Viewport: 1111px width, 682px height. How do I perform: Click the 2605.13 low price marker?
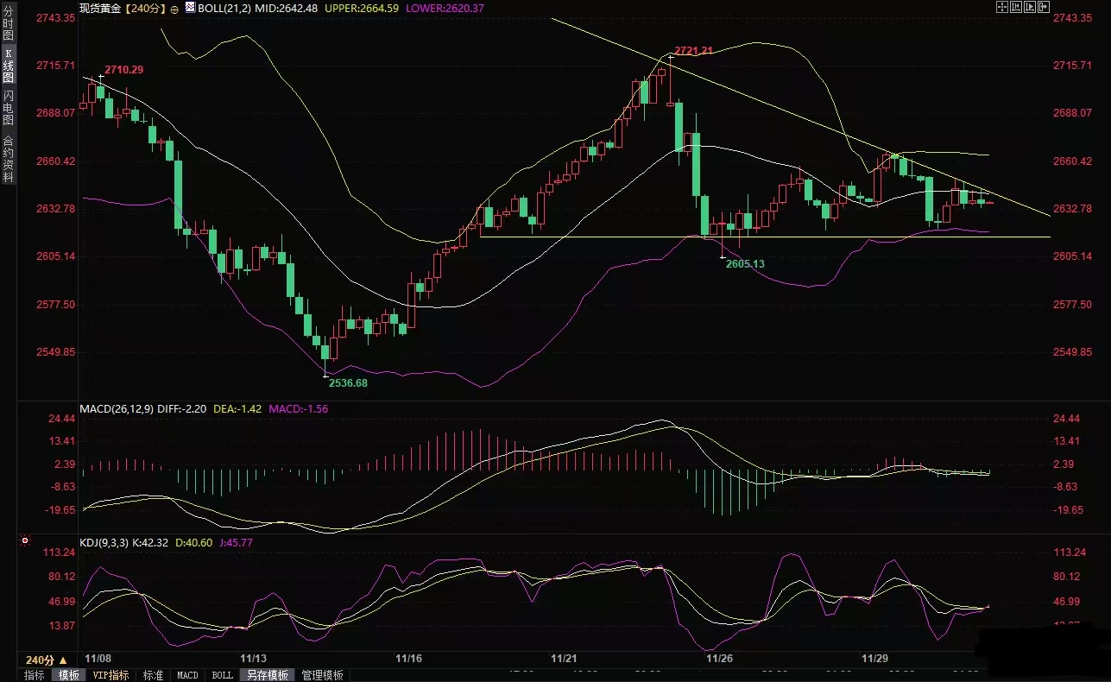745,263
